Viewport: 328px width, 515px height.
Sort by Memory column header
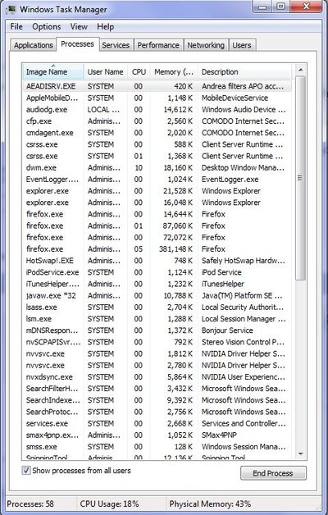pos(174,71)
